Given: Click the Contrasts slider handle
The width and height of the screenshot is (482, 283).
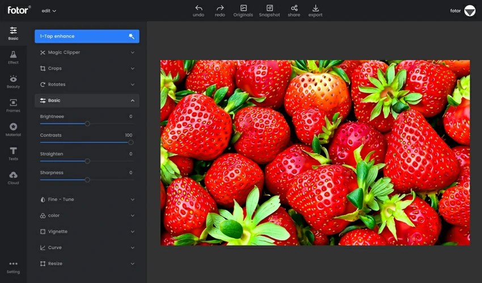Looking at the screenshot, I should (x=130, y=143).
